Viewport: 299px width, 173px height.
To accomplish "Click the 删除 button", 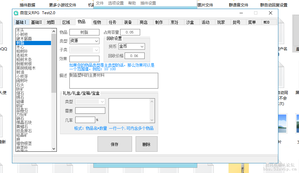I will point(147,144).
